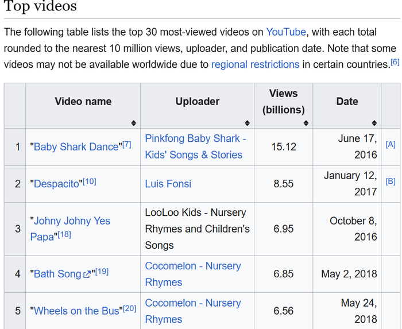Click the Johny Johny Yes Papa link
Viewport: 402px width, 329px height.
click(72, 221)
